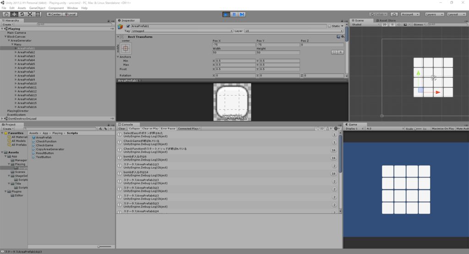Screen dimensions: 469x254
Task: Select the Scale tool in toolbar
Action: pos(30,14)
